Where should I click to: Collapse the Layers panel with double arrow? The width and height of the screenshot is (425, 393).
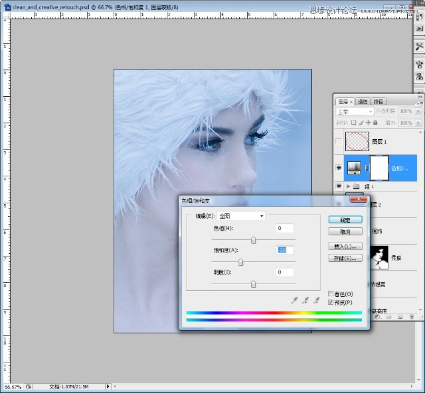(x=420, y=97)
